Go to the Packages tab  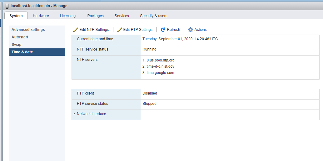(x=95, y=16)
